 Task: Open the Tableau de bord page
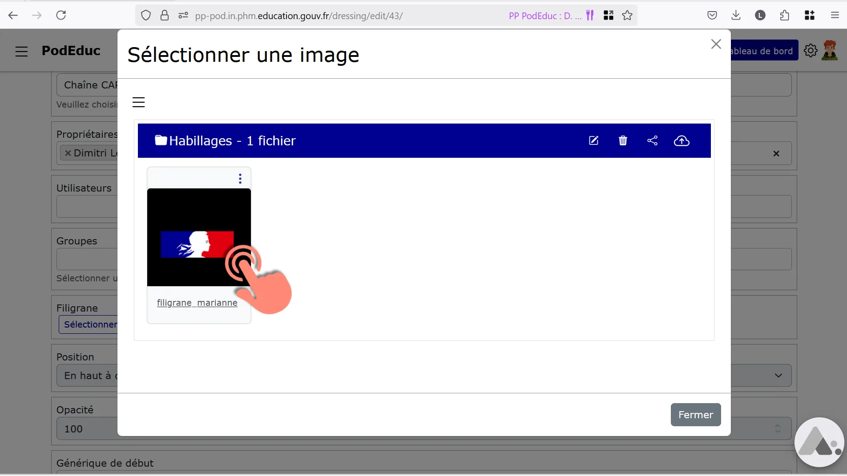[764, 51]
